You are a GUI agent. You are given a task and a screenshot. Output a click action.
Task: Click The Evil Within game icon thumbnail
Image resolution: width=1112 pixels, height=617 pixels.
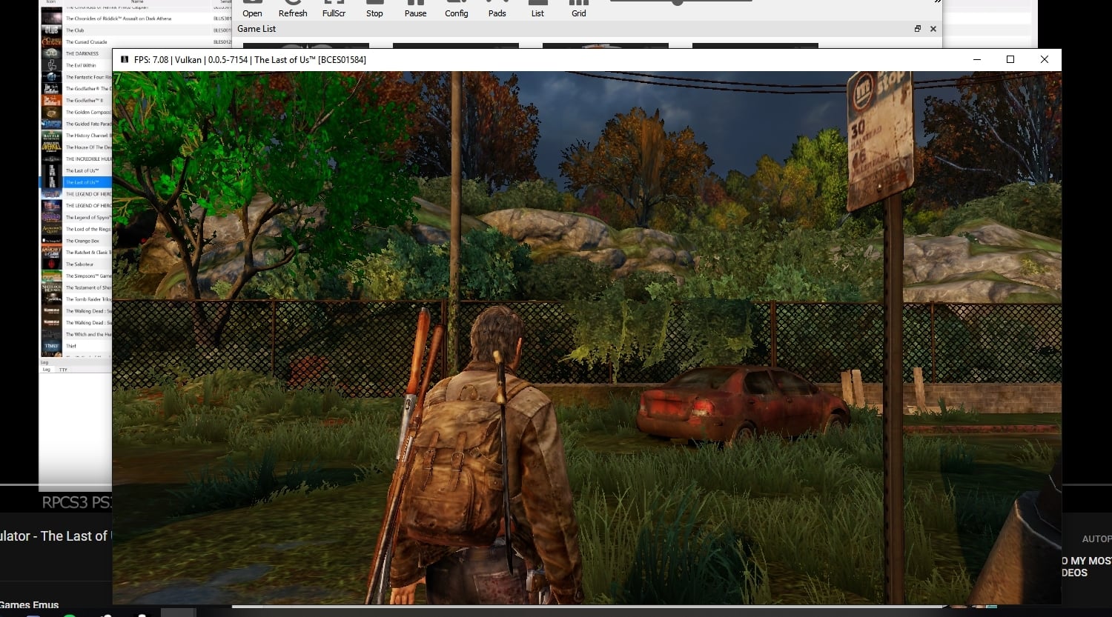(51, 65)
